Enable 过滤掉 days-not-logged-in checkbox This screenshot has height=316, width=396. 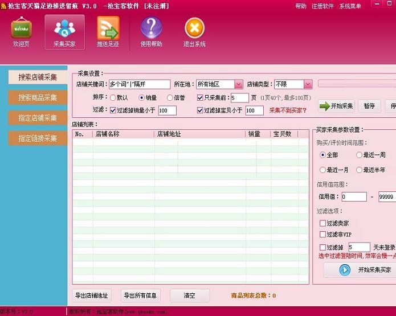click(x=322, y=247)
